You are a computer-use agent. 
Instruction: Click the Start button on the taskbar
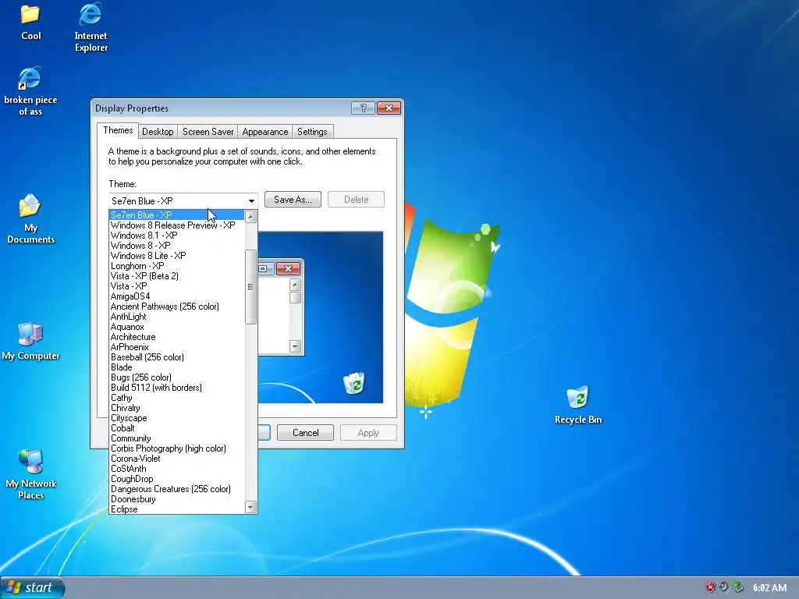coord(33,588)
